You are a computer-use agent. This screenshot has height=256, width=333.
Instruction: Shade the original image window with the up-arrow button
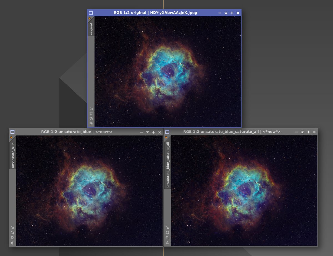(x=226, y=13)
